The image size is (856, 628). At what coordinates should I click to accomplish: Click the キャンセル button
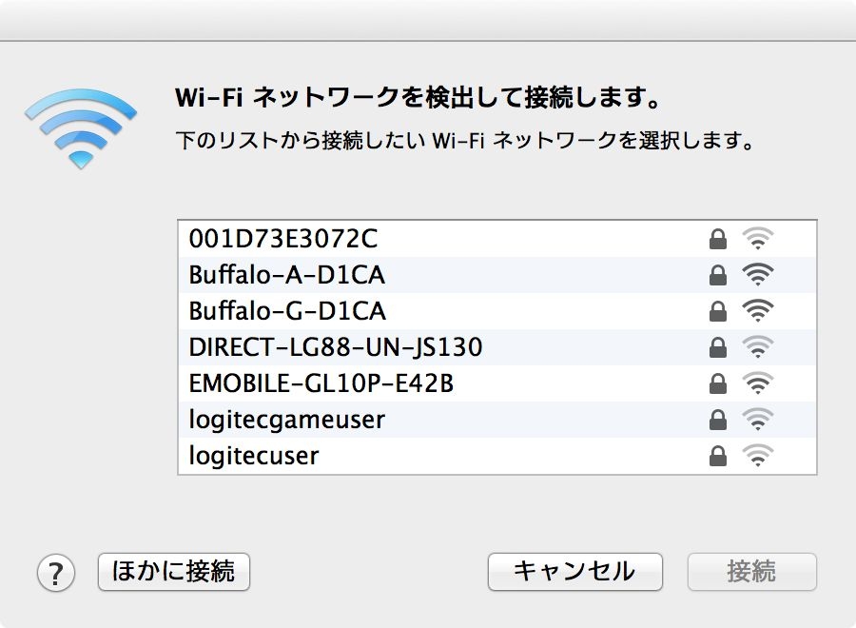pyautogui.click(x=574, y=572)
